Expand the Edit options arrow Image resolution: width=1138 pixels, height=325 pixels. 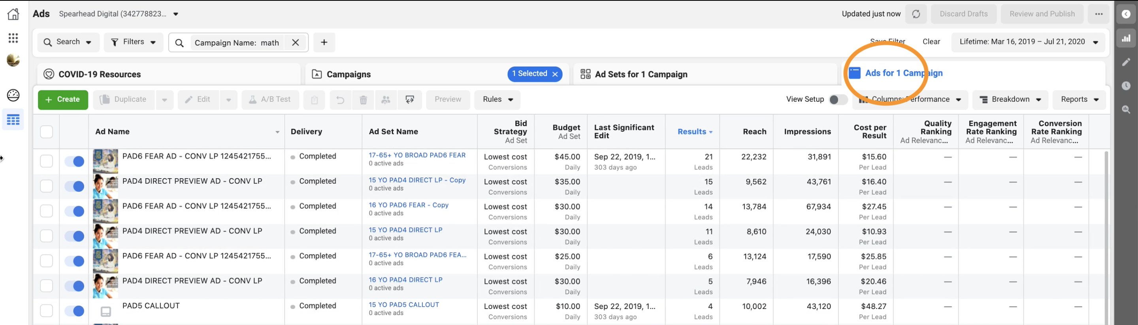(228, 100)
